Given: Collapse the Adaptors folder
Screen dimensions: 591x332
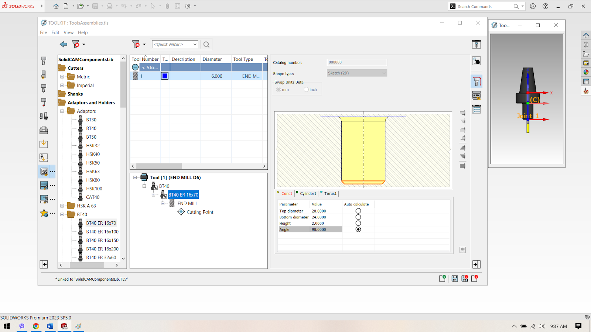Looking at the screenshot, I should (62, 111).
